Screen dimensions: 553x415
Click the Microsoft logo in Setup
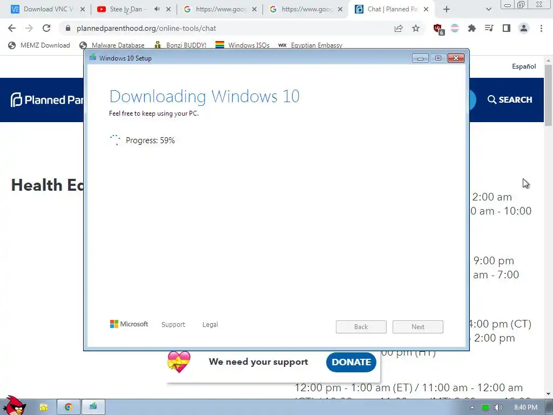click(x=129, y=324)
